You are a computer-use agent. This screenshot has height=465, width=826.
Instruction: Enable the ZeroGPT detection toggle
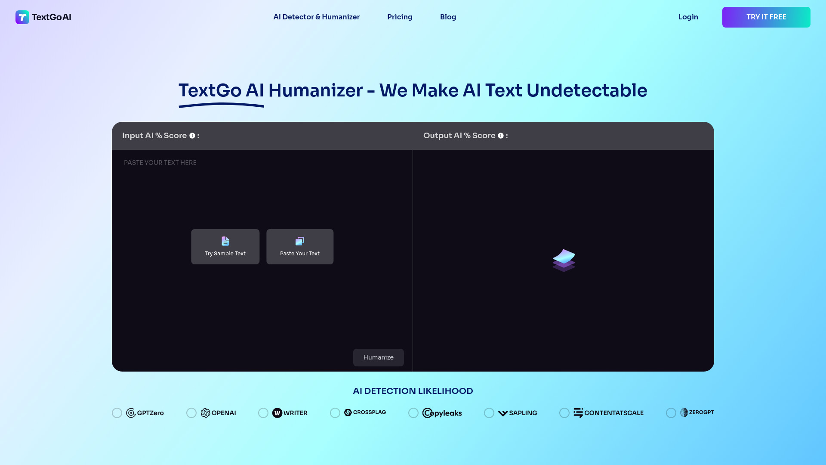coord(671,413)
